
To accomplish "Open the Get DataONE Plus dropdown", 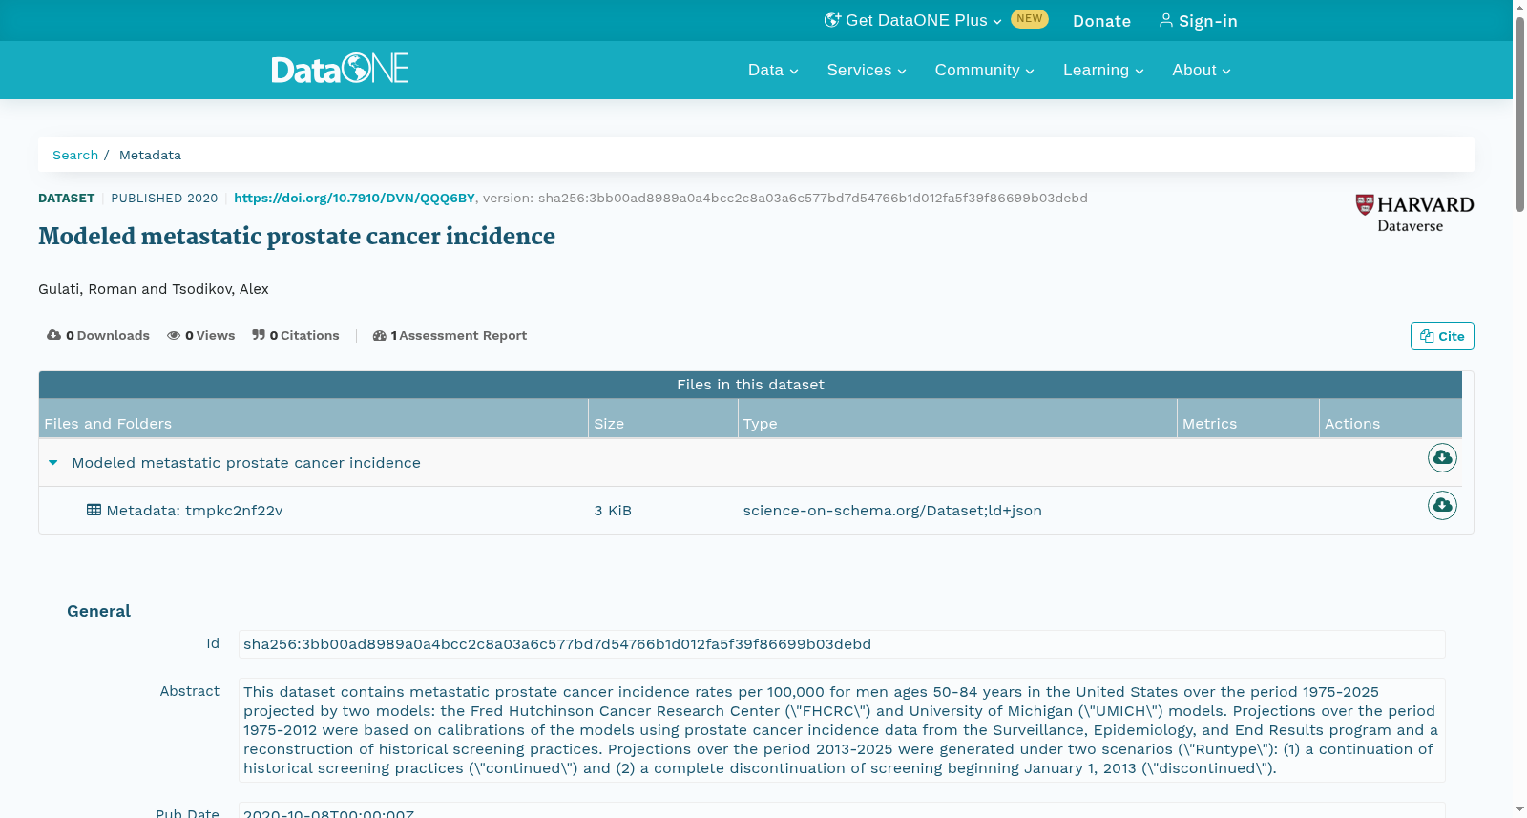I will 913,20.
